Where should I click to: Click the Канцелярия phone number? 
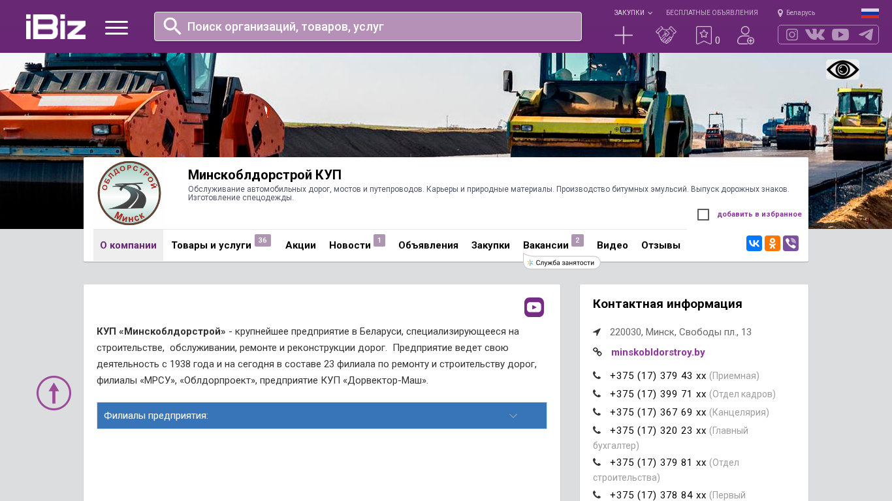(658, 412)
